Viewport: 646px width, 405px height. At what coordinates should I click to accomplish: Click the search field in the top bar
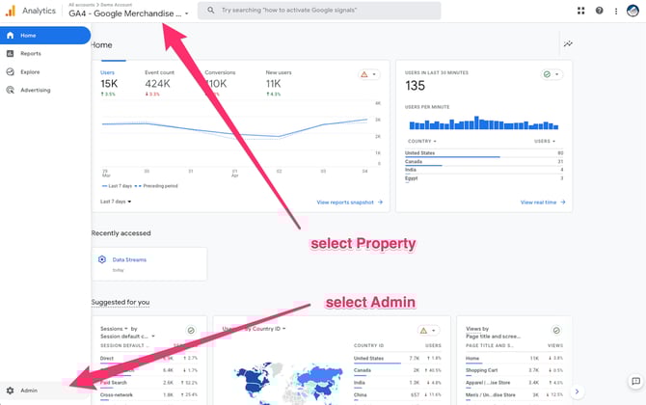coord(319,11)
